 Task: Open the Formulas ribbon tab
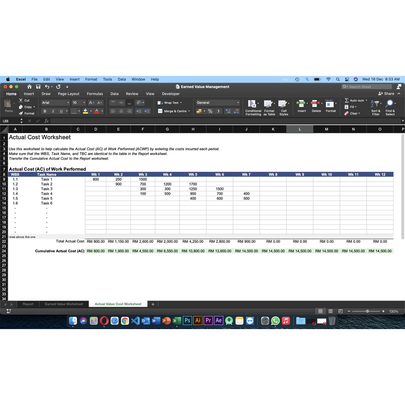click(x=95, y=94)
